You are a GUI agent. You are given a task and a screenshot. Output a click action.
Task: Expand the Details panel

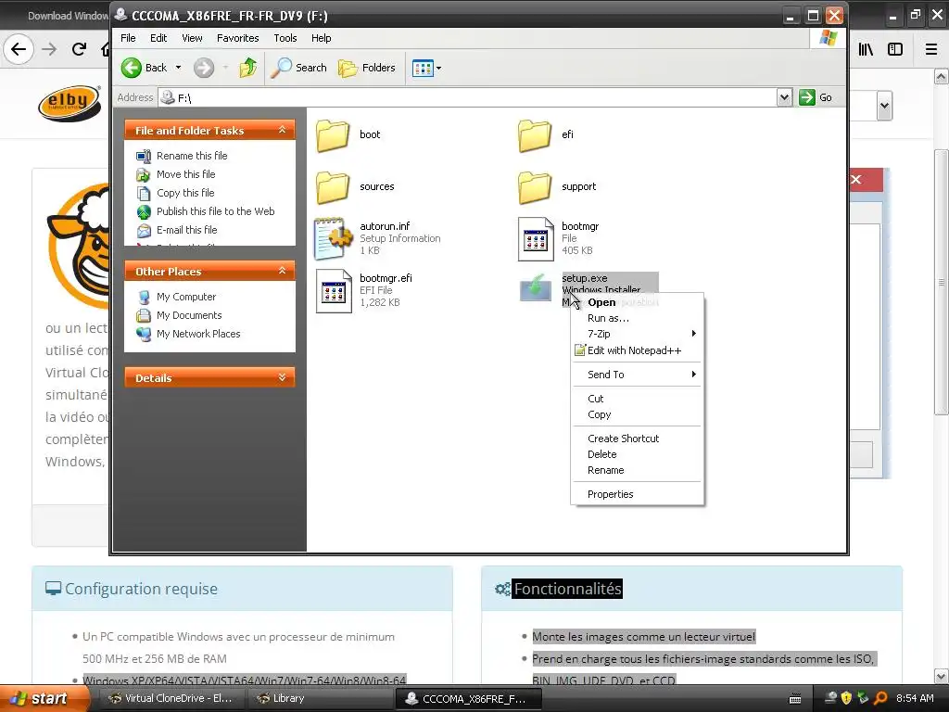(282, 378)
